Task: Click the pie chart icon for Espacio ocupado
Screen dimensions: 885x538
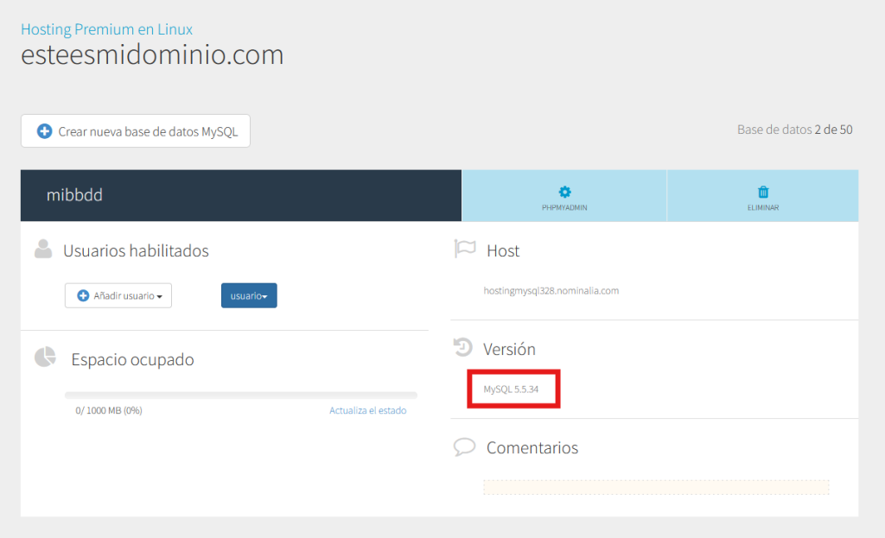Action: coord(45,358)
